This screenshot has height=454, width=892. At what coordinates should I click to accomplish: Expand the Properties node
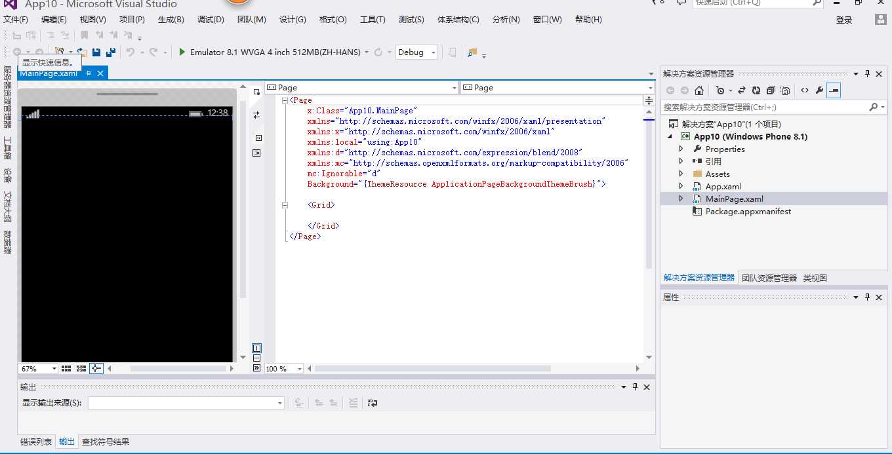[681, 149]
